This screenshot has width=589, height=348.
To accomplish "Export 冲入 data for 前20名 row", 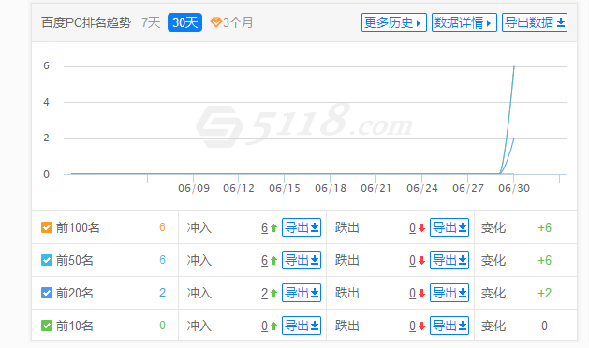I will point(302,293).
